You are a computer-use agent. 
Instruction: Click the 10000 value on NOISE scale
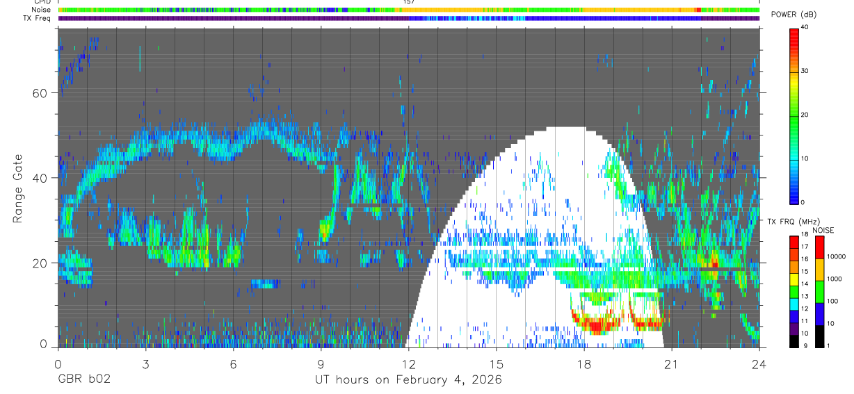pyautogui.click(x=836, y=256)
